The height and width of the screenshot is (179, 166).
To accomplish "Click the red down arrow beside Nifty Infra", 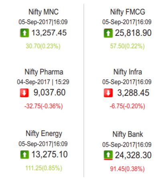I will pos(108,93).
